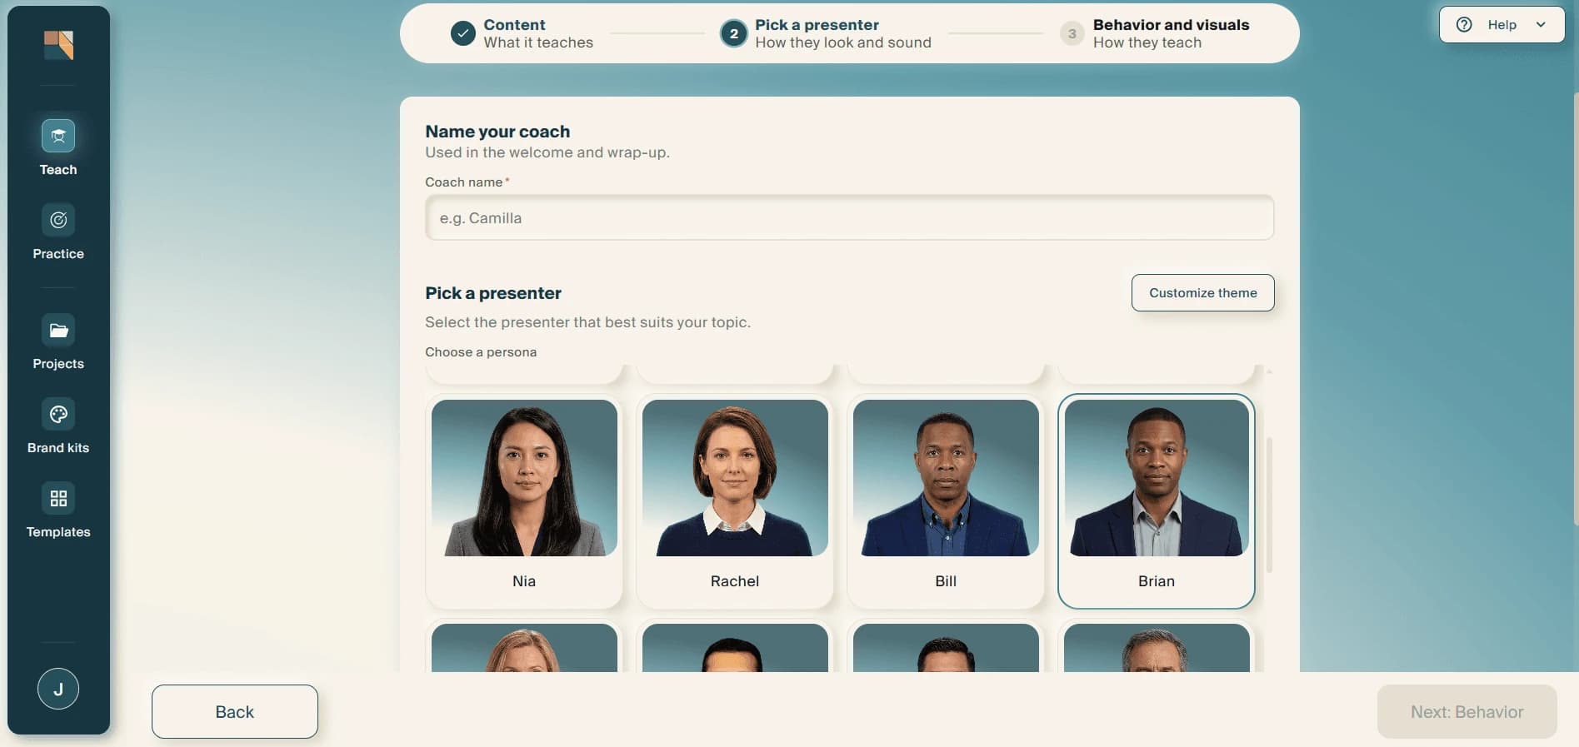The width and height of the screenshot is (1579, 747).
Task: Click the Back button
Action: point(235,712)
